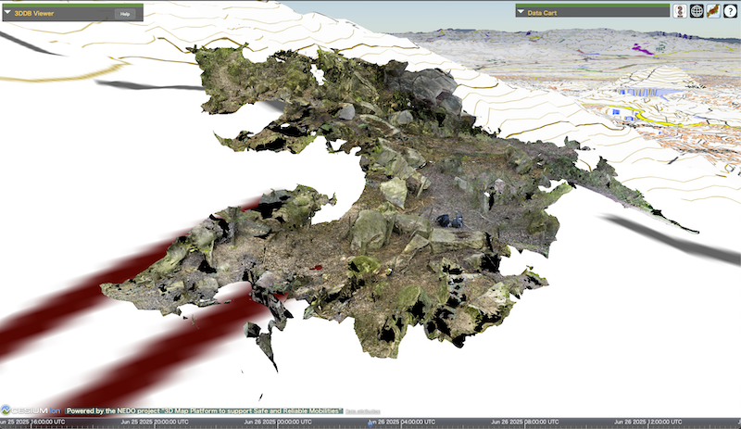Viewport: 741px width, 429px height.
Task: Jump timeline to Jun 25 2025 20:00:00 UTC
Action: (x=155, y=422)
